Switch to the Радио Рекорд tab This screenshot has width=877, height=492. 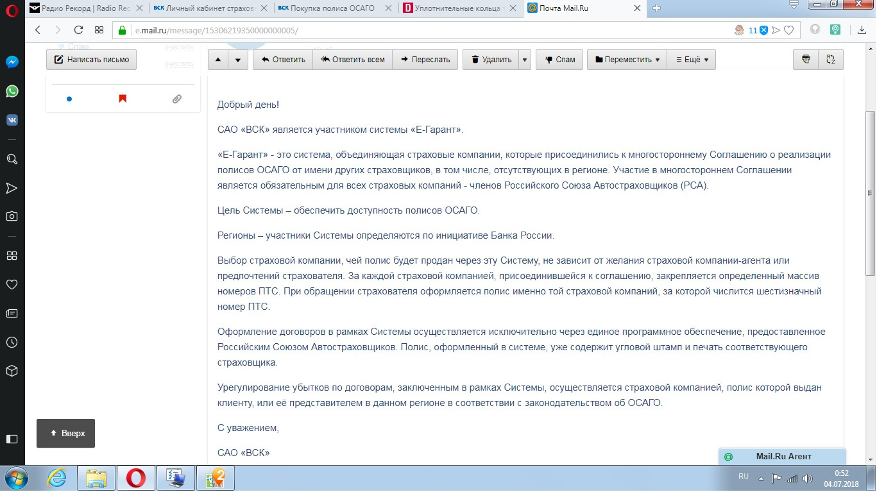[x=87, y=8]
